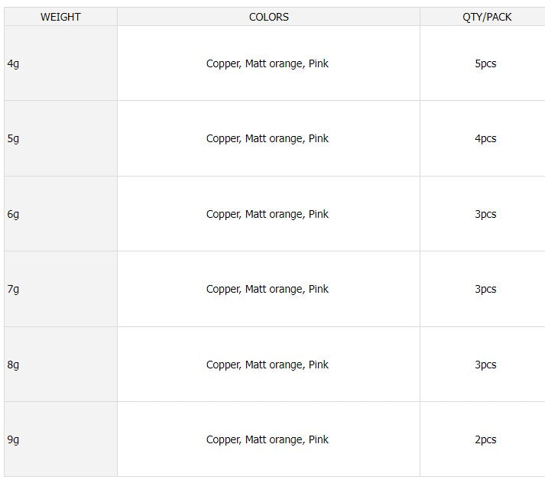Select the 7g weight cell
545x483 pixels.
(x=13, y=289)
